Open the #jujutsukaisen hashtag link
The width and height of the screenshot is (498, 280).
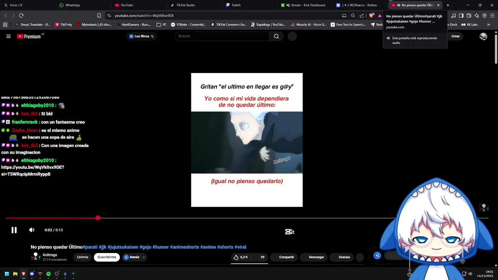click(123, 247)
